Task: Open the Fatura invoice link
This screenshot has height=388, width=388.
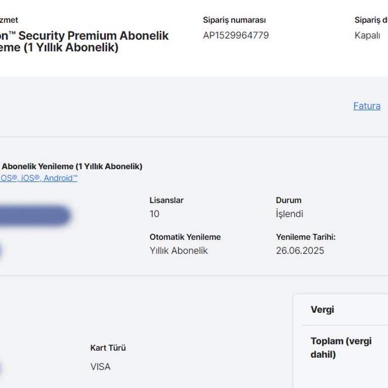Action: click(367, 106)
